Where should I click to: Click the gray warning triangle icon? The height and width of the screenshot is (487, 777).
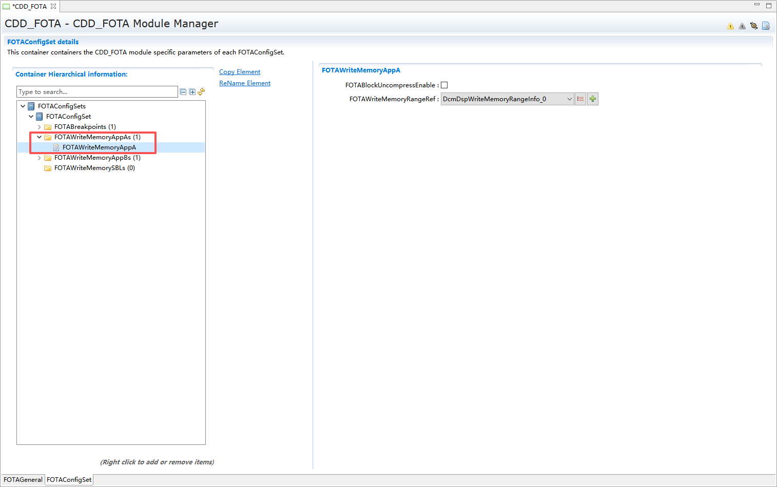pyautogui.click(x=742, y=26)
